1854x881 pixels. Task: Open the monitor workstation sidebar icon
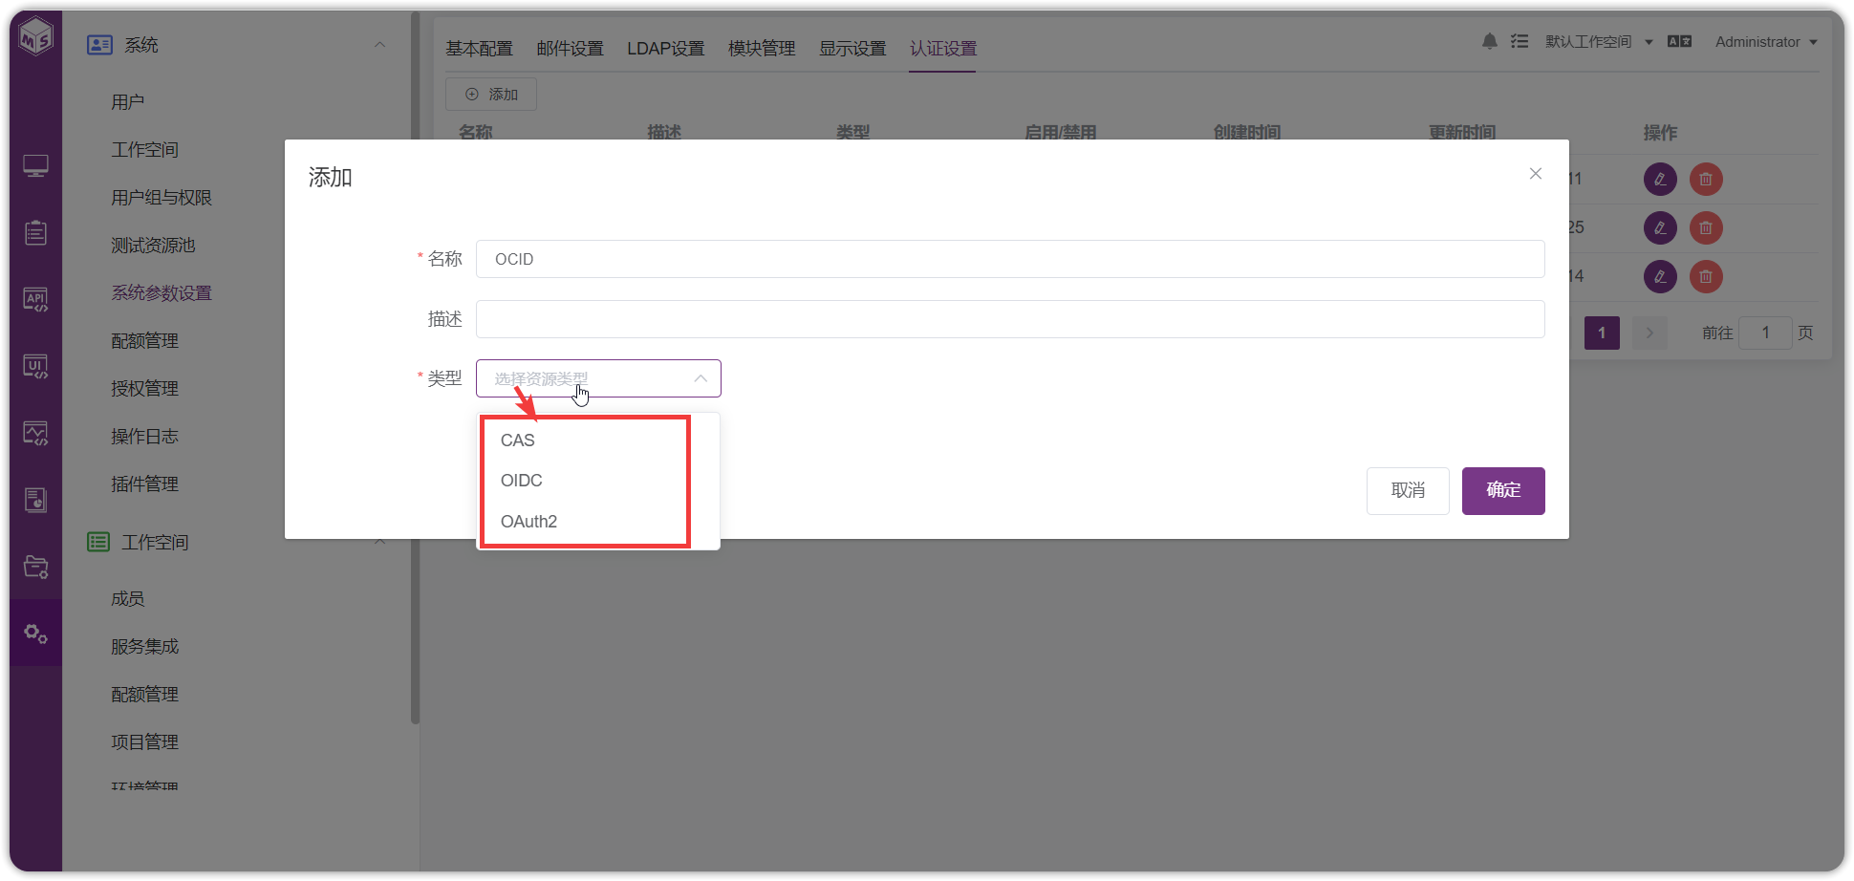(x=36, y=166)
